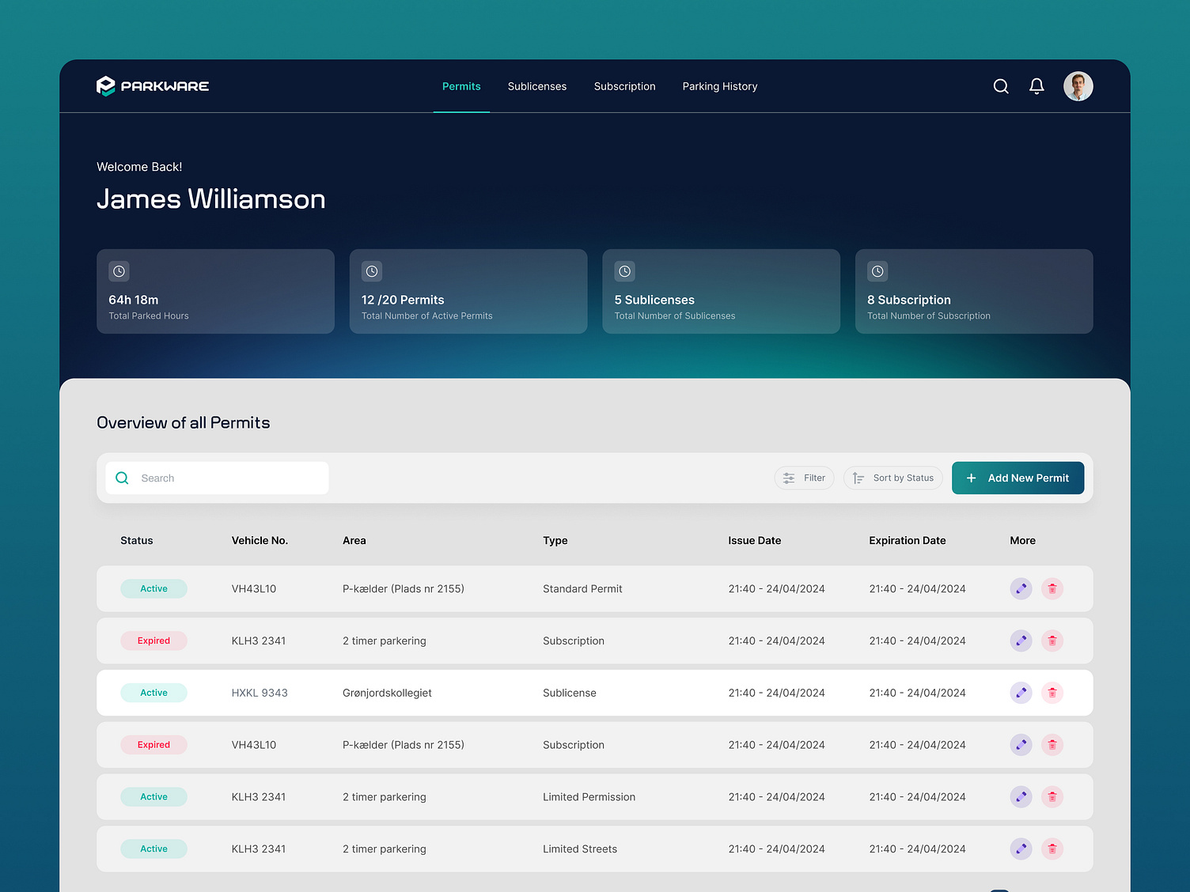Screen dimensions: 1190x892
Task: Switch to the Sublicenses tab
Action: pos(537,86)
